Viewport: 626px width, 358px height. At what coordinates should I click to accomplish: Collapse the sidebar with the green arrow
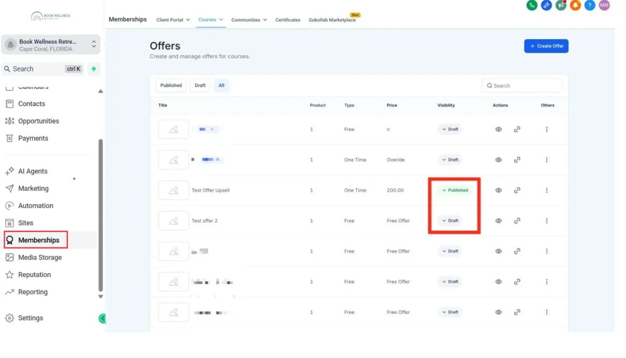(102, 318)
